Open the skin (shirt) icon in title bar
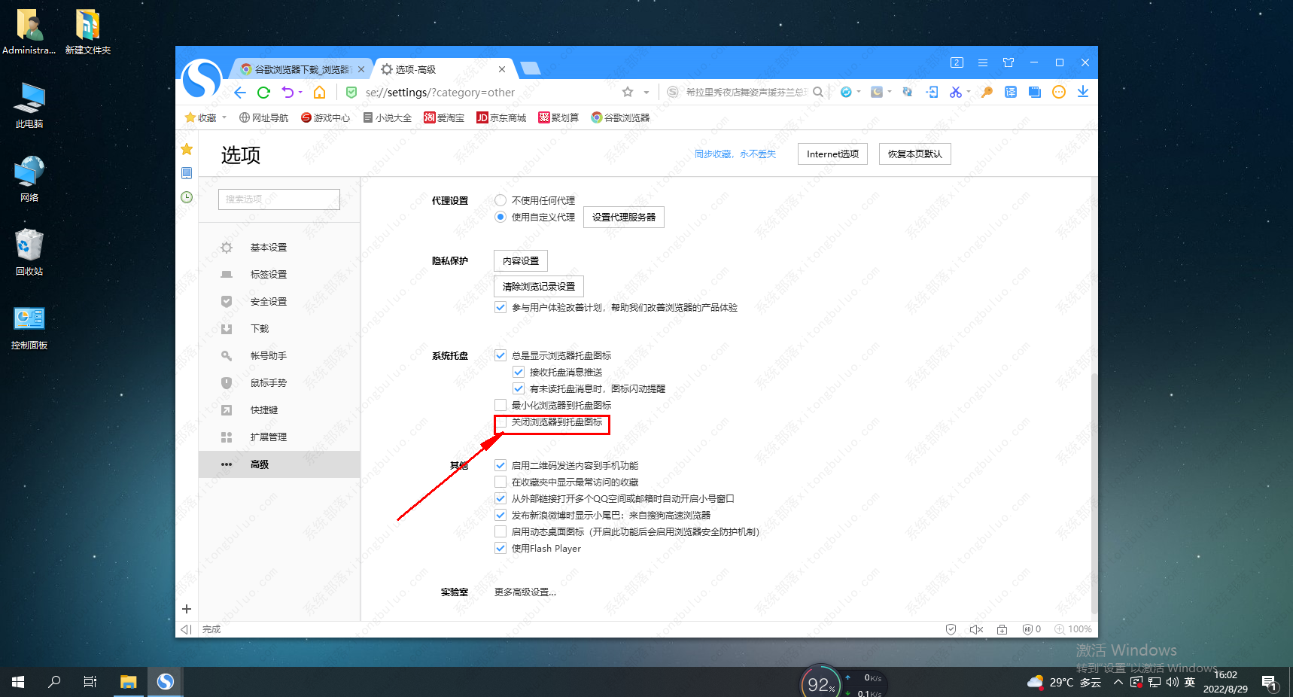 (x=1009, y=62)
